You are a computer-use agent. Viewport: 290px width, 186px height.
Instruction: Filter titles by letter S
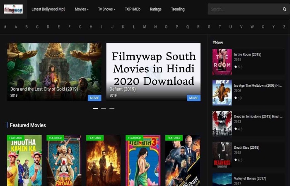click(x=209, y=27)
